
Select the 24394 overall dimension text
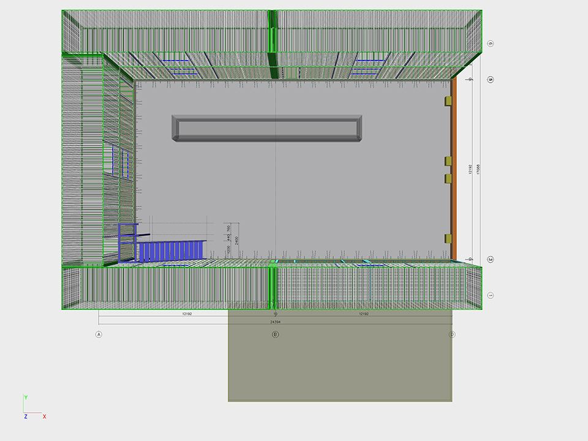[x=275, y=322]
